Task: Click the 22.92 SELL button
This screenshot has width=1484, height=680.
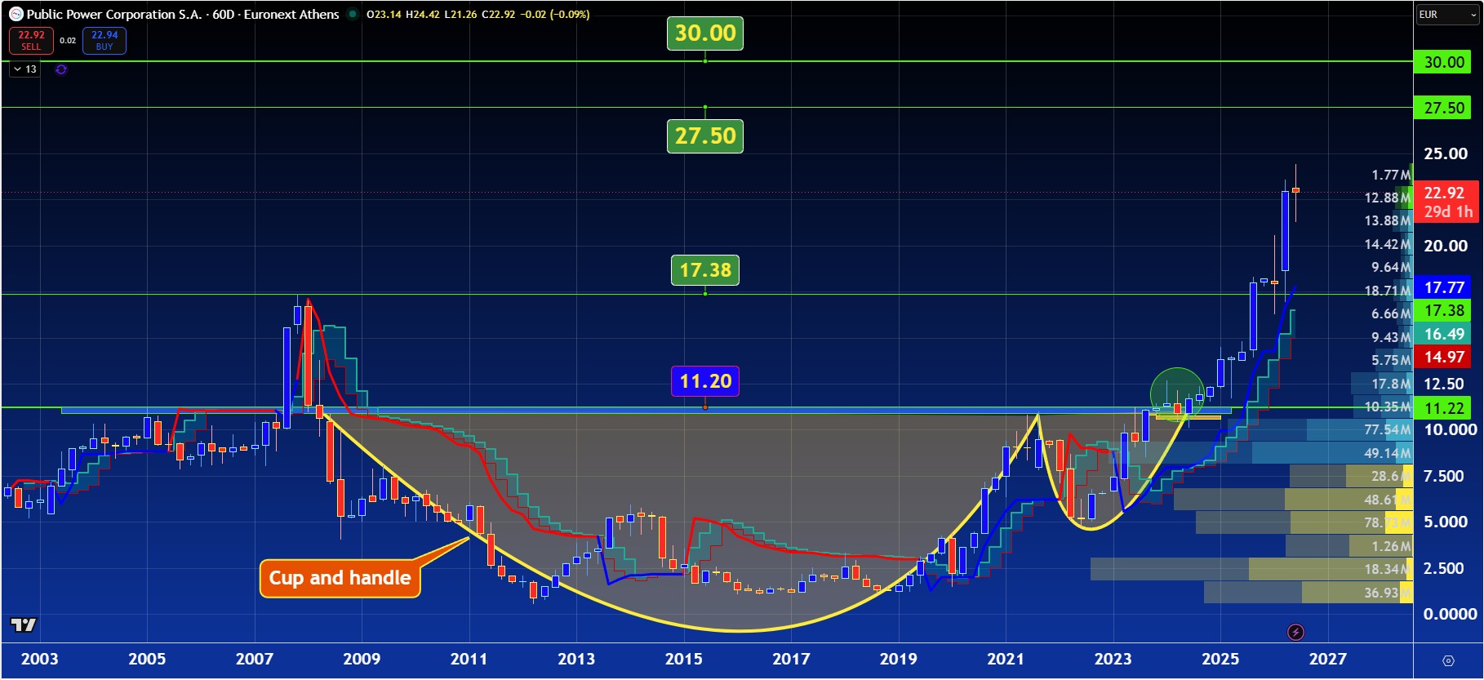Action: click(x=31, y=40)
